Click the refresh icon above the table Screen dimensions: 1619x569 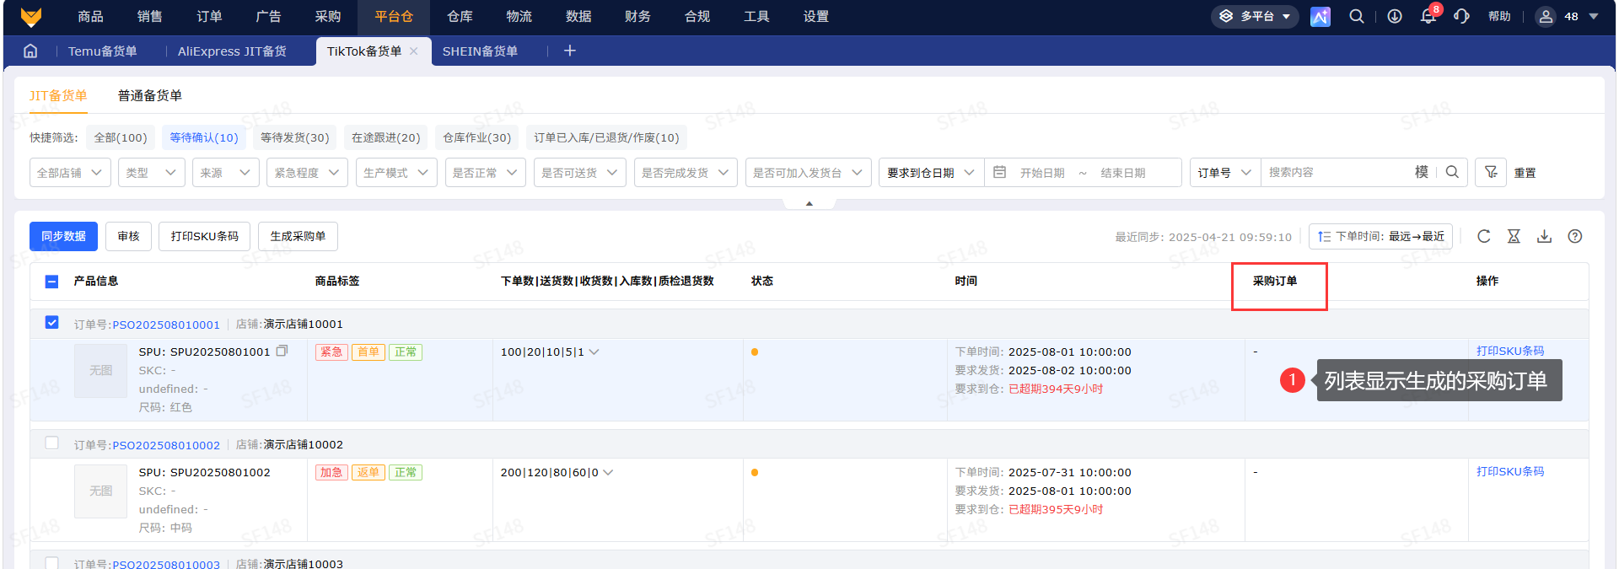pyautogui.click(x=1484, y=236)
